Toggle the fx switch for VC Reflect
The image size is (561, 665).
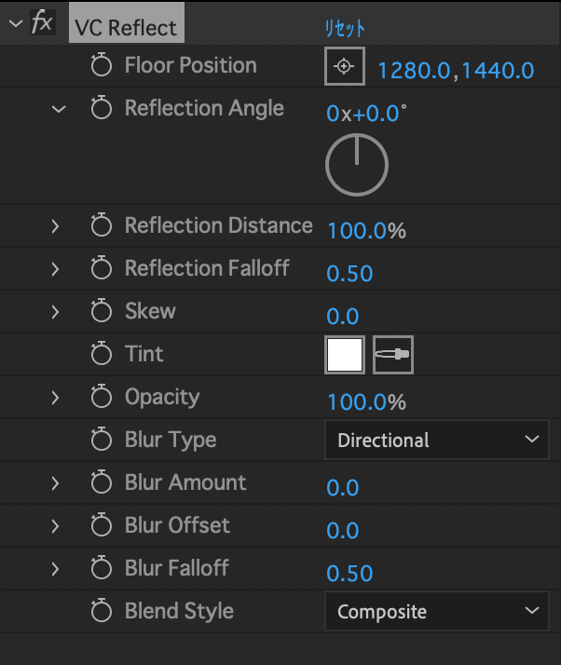(x=43, y=22)
